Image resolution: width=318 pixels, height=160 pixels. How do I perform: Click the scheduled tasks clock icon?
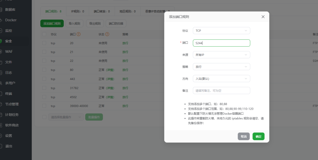[x=1, y=115]
